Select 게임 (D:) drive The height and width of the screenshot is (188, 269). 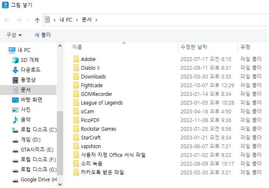(26, 140)
